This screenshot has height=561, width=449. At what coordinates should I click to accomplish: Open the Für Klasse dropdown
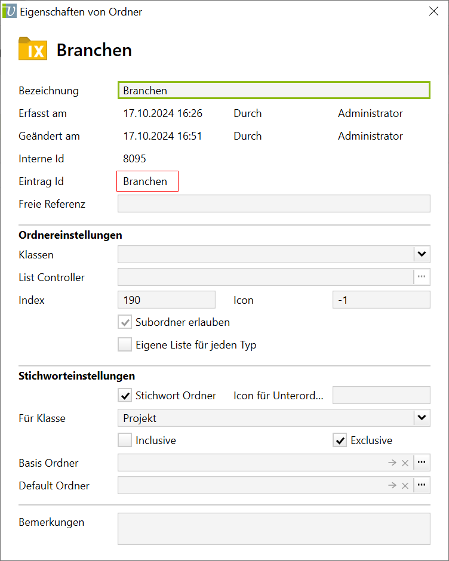click(x=422, y=418)
